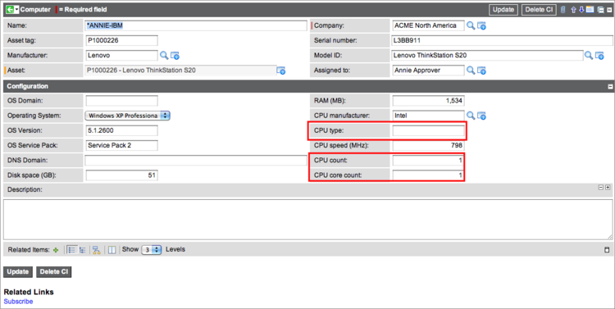The height and width of the screenshot is (309, 615).
Task: Click the bottom Update button
Action: 18,272
